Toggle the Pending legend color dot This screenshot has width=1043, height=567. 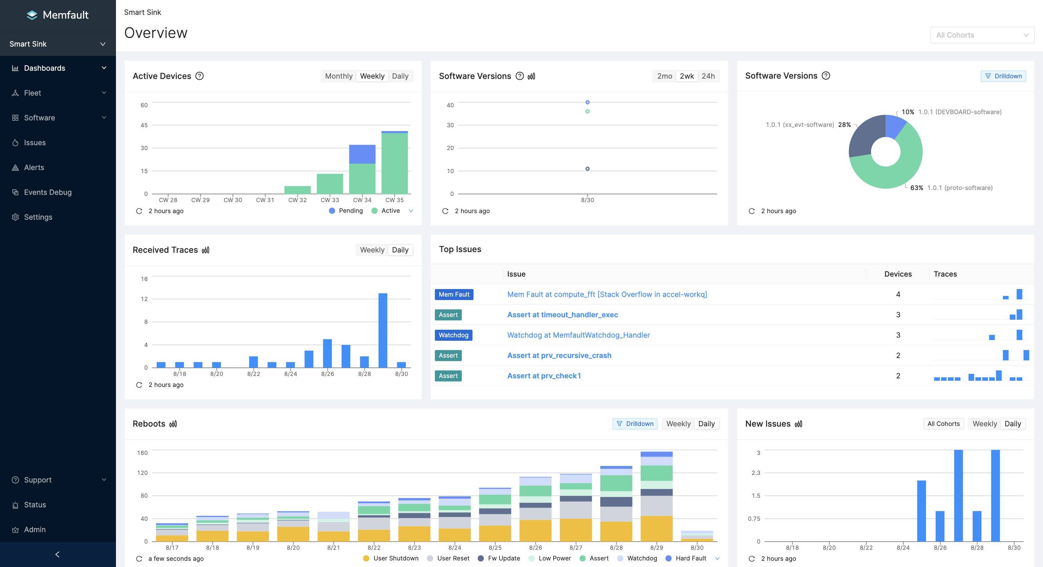[332, 211]
